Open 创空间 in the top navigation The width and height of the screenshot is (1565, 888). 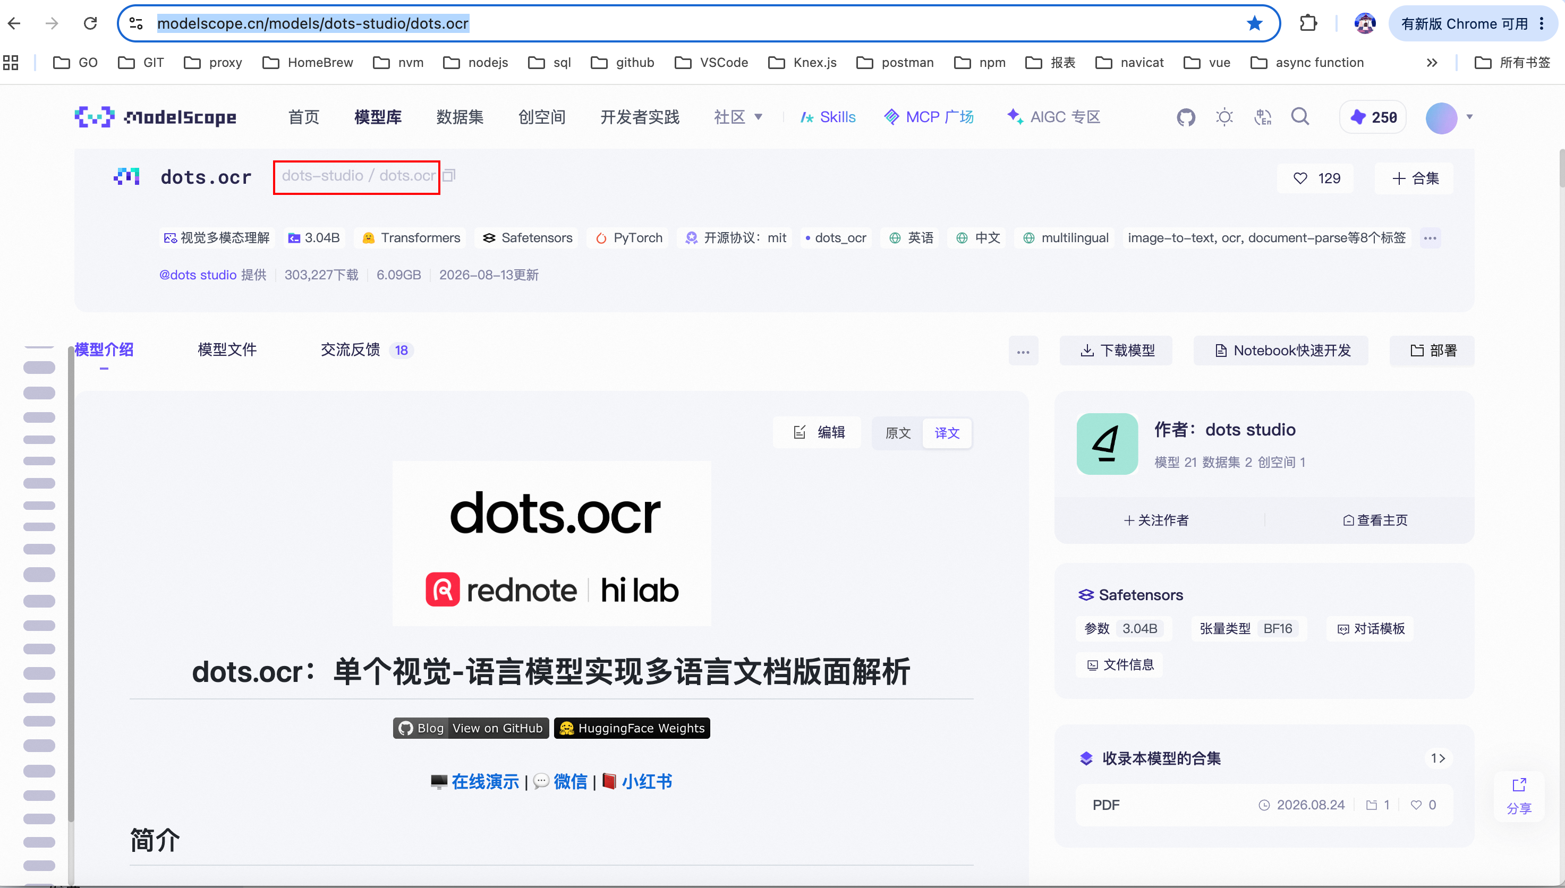542,116
